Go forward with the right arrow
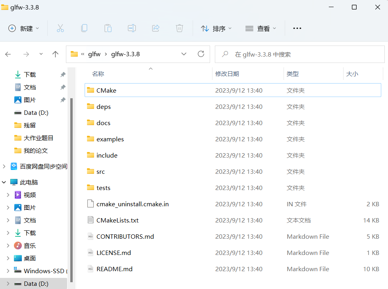Viewport: 388px width, 289px height. point(26,54)
